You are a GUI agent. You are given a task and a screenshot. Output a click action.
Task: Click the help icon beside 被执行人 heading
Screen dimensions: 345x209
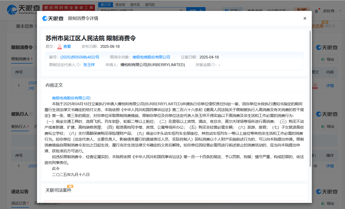point(31,114)
